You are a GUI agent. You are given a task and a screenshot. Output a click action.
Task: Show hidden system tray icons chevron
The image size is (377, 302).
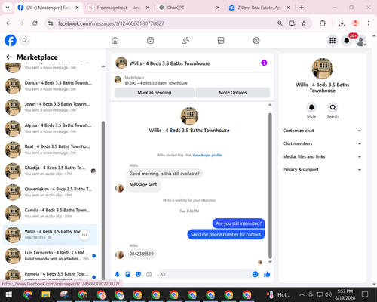[x=302, y=294]
